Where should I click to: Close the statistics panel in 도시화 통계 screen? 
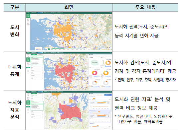pos(111,54)
